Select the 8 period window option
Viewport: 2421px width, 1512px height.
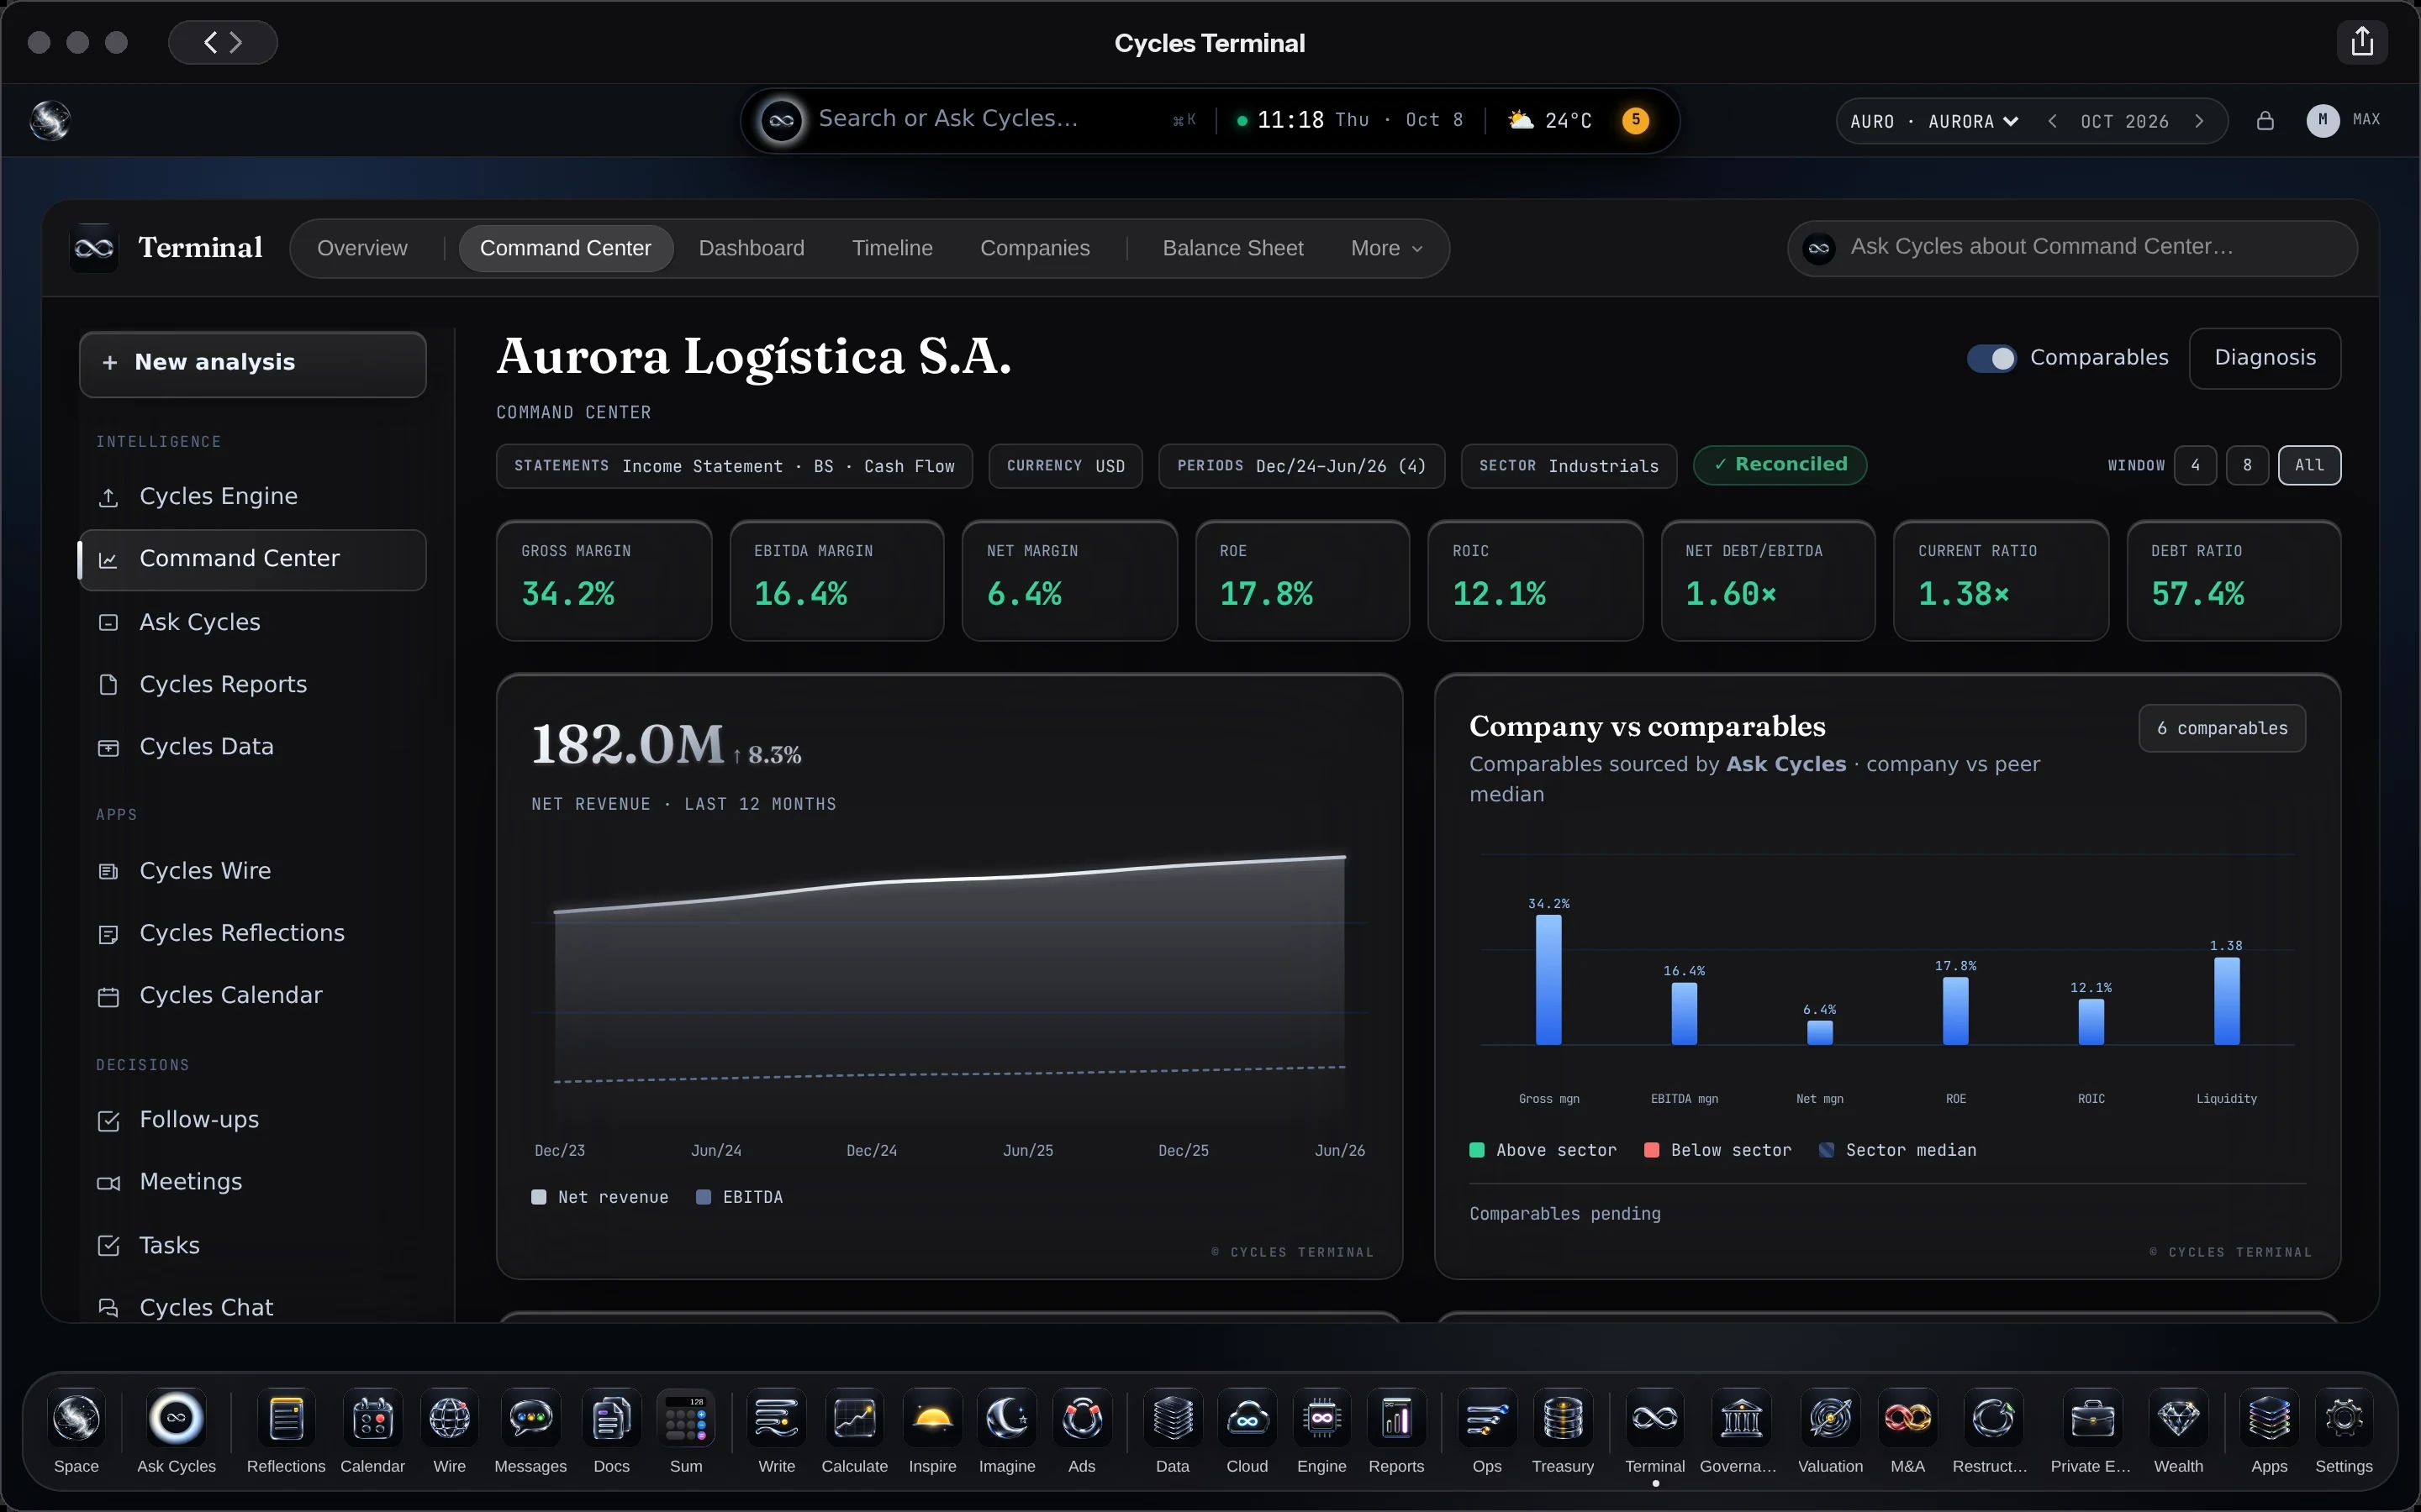[2247, 465]
